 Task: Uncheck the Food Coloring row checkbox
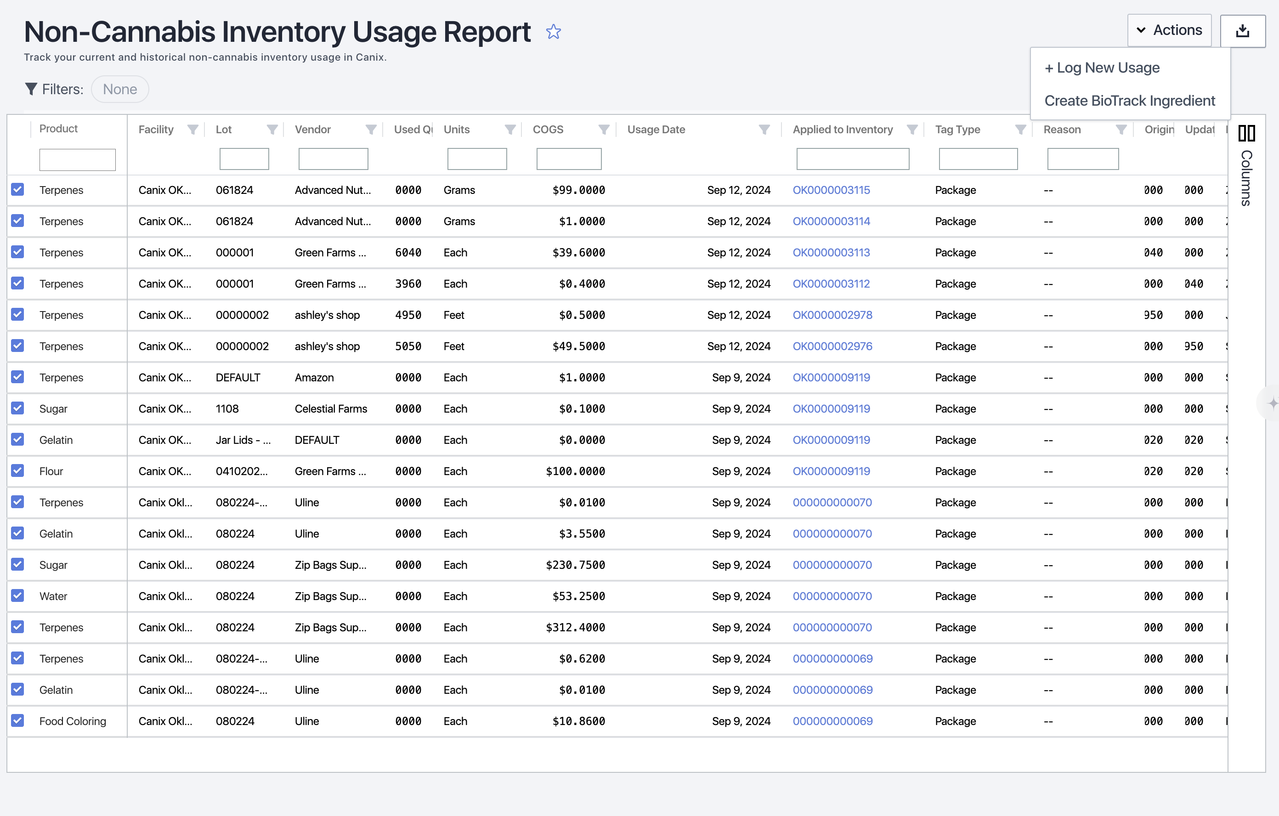point(17,720)
